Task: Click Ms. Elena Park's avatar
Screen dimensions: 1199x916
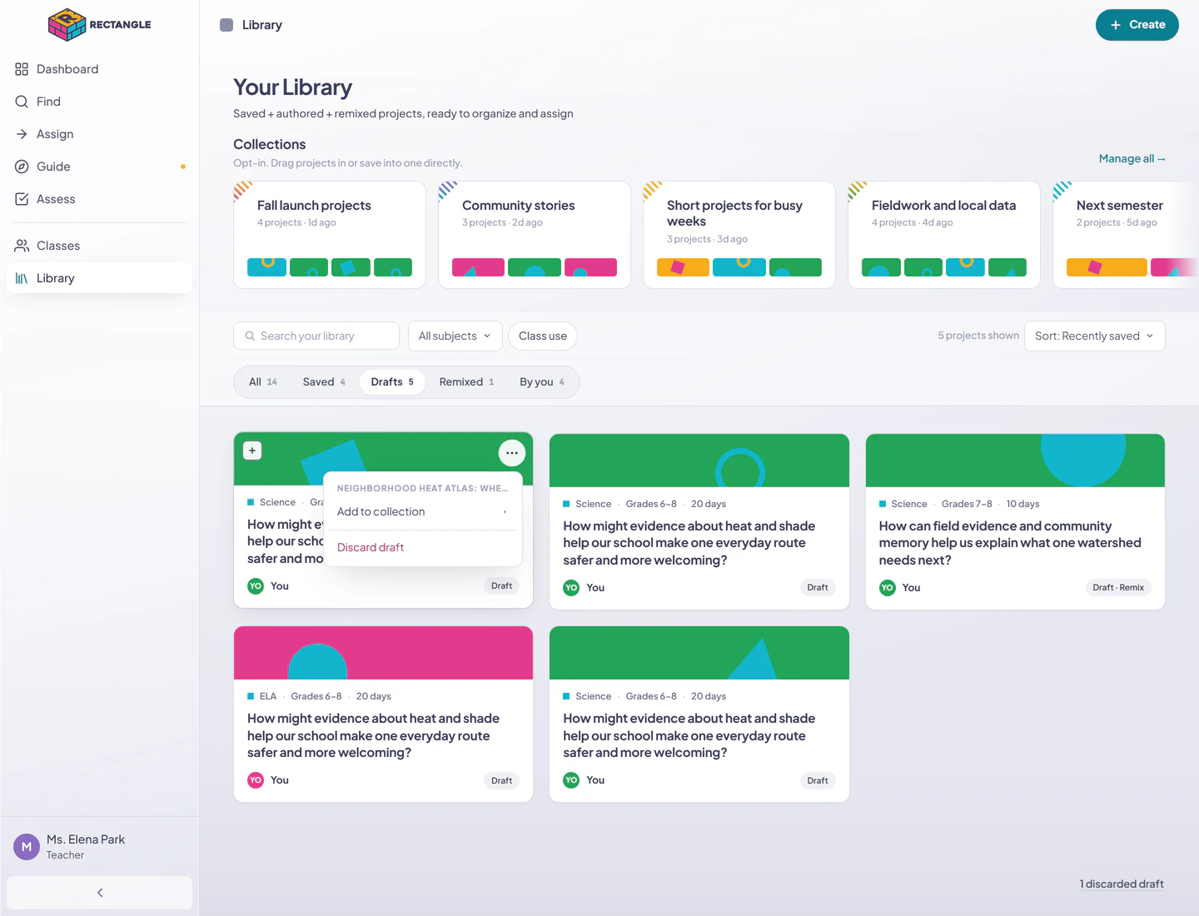Action: pos(27,847)
